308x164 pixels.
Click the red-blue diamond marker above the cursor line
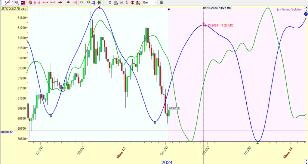tap(169, 9)
